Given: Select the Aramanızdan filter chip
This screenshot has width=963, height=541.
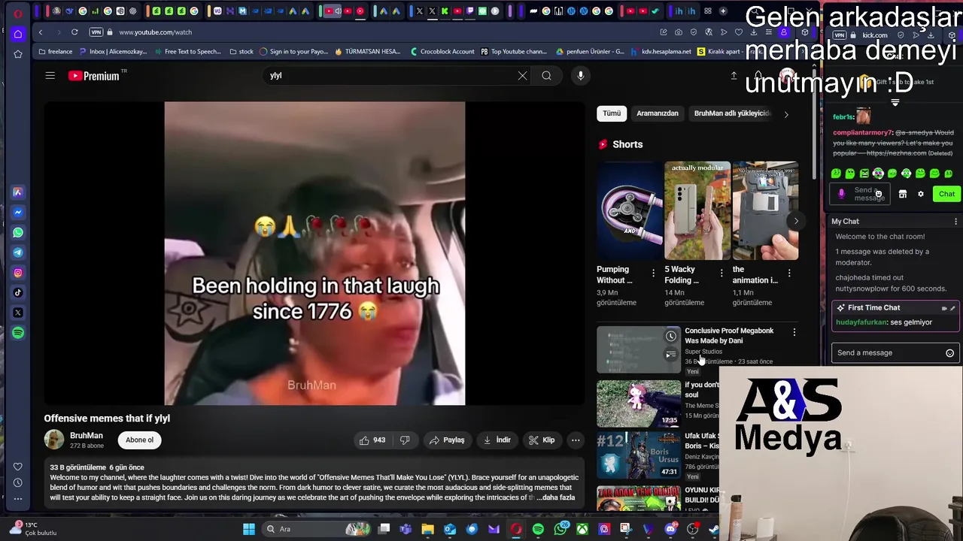Looking at the screenshot, I should pos(658,113).
